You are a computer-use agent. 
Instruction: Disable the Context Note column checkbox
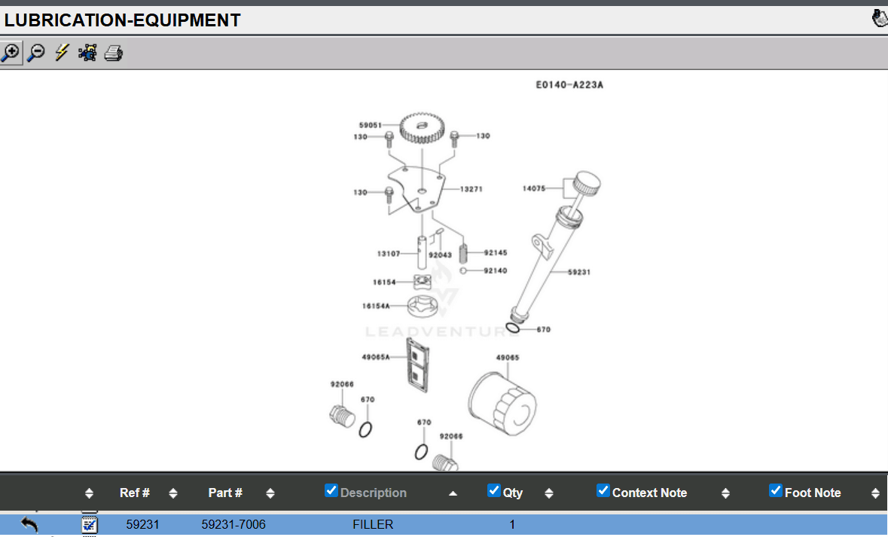pyautogui.click(x=603, y=491)
